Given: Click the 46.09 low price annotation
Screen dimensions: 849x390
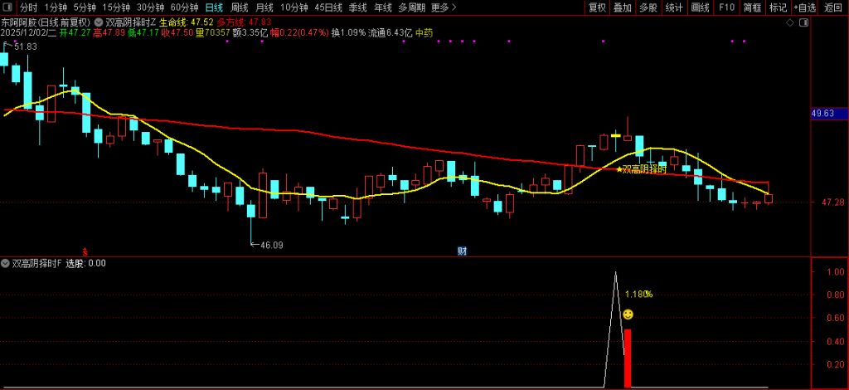Looking at the screenshot, I should tap(272, 245).
